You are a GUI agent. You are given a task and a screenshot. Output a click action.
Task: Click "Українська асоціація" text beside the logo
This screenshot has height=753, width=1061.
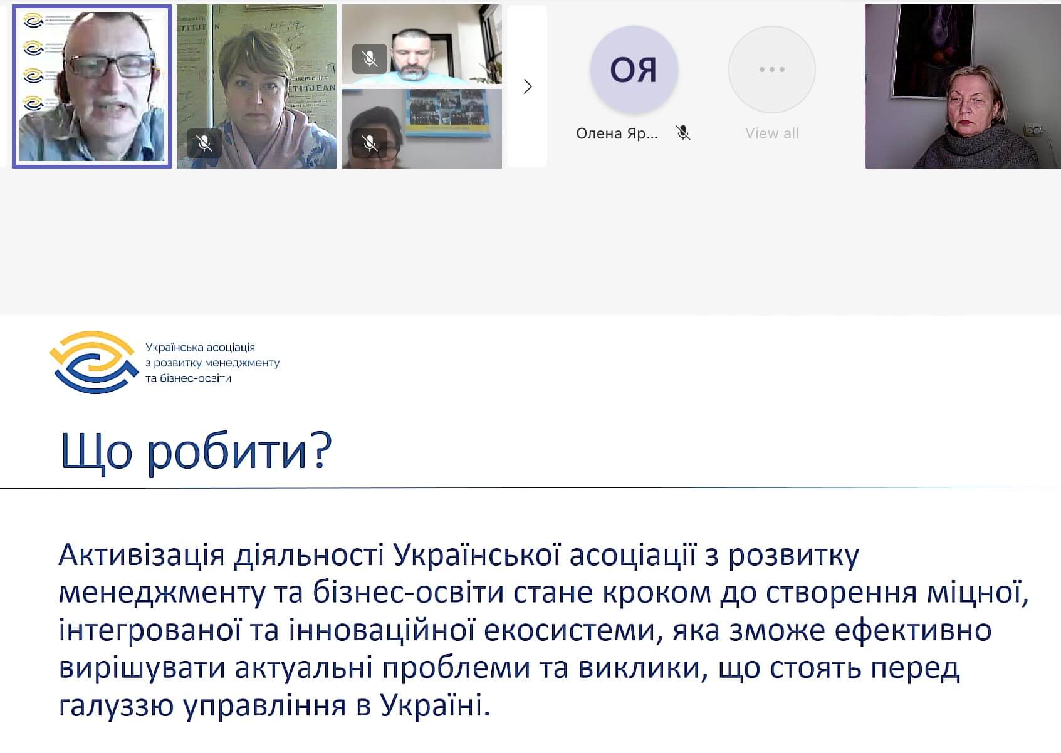click(200, 347)
